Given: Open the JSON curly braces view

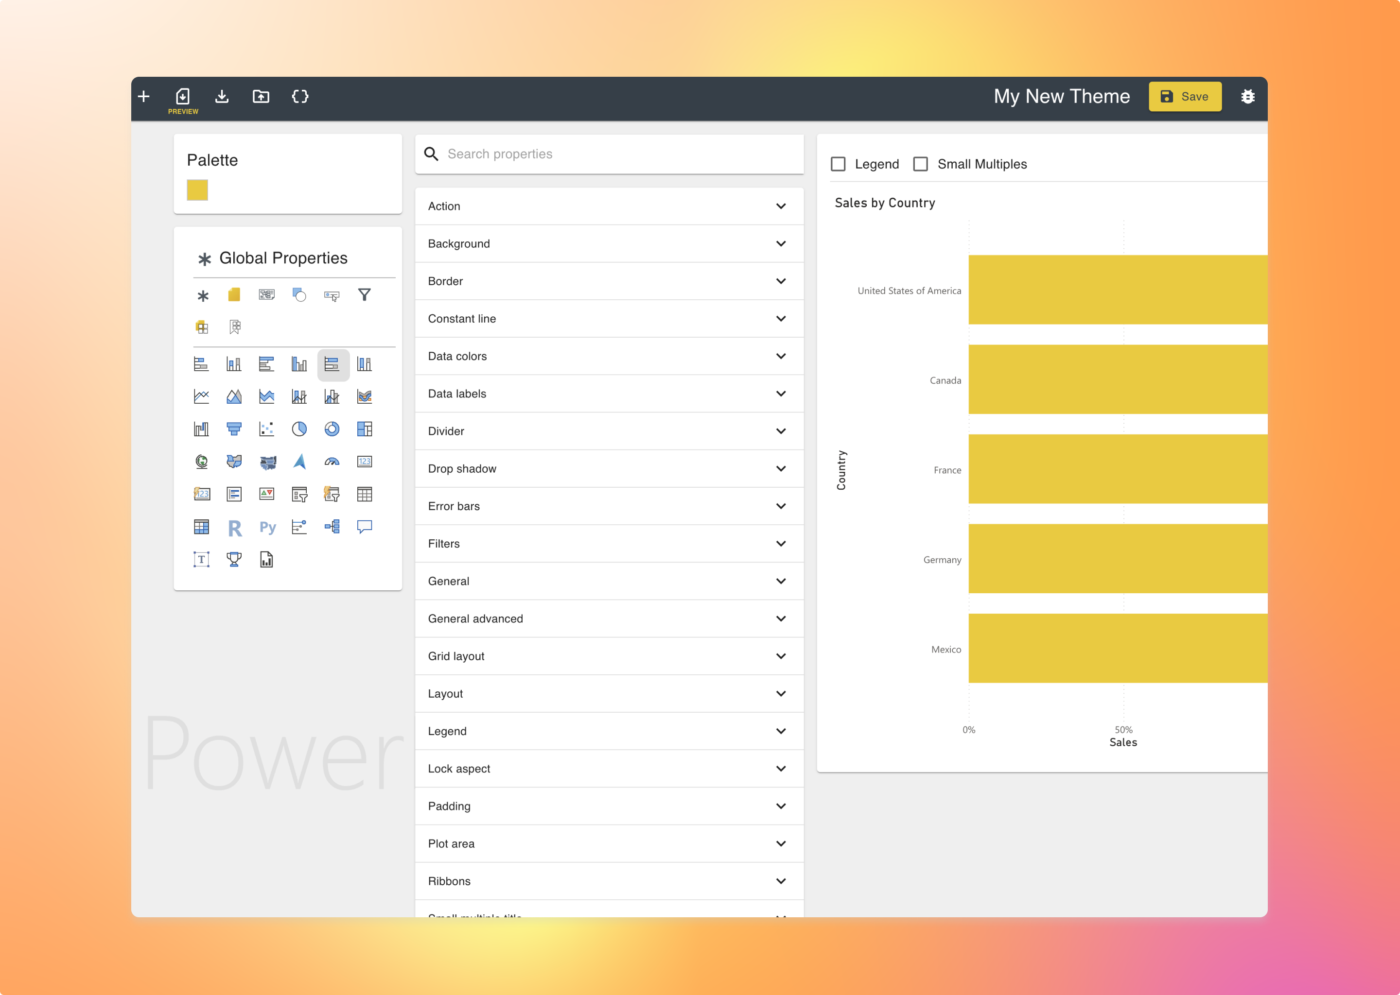Looking at the screenshot, I should (x=300, y=96).
